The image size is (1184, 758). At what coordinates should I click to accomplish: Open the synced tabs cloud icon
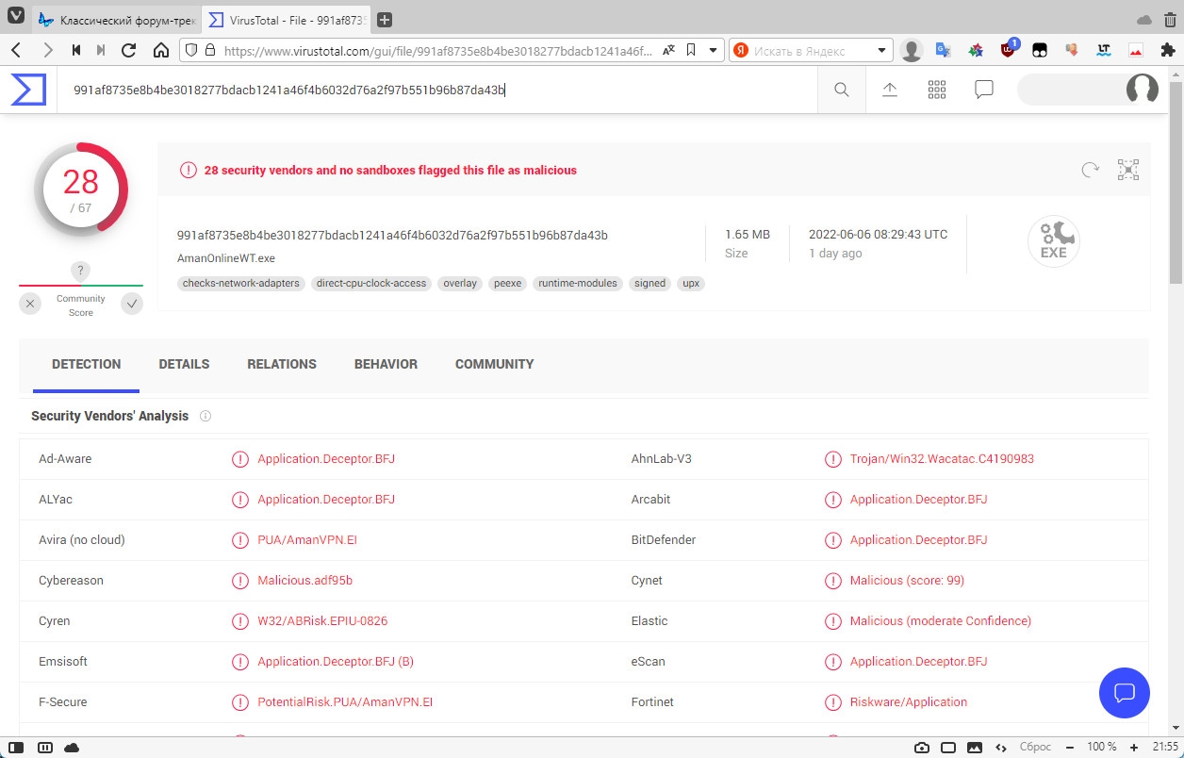[1144, 20]
